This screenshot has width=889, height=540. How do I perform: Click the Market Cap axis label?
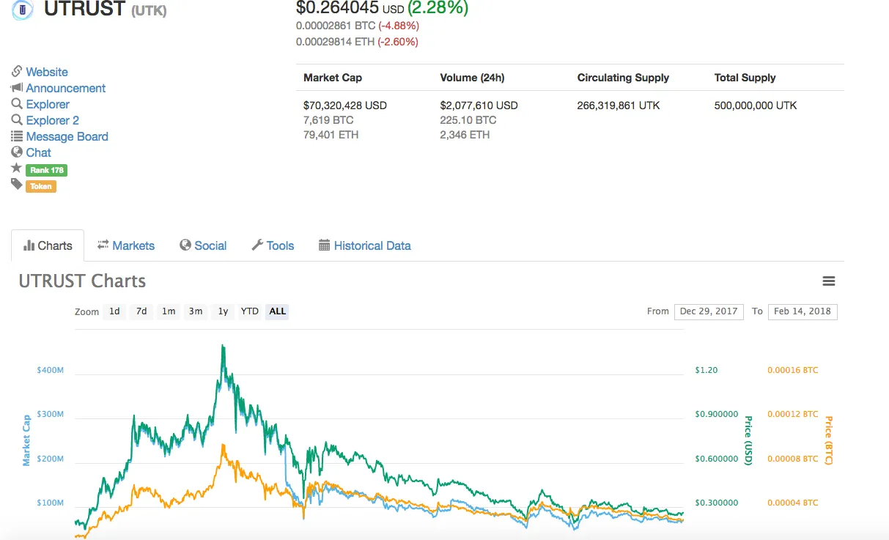[26, 440]
